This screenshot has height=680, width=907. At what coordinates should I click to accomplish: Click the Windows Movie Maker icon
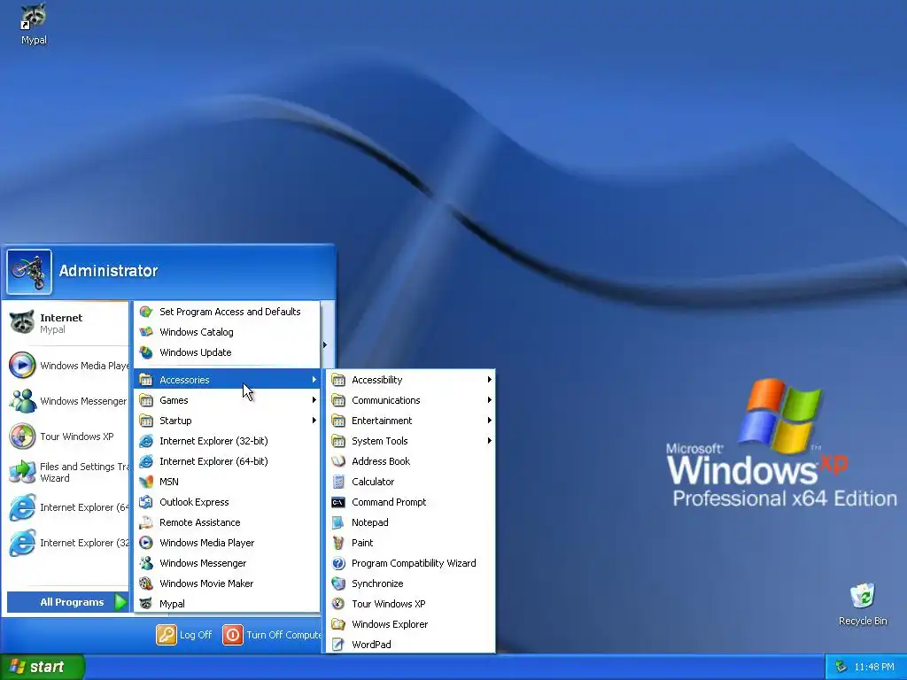(146, 583)
